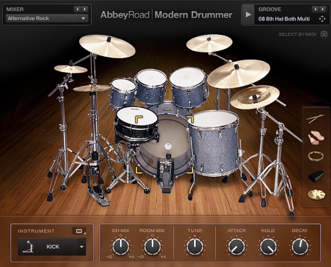Screen dimensions: 331x267
Task: Open the instrument articulation menu icon
Action: (x=79, y=231)
